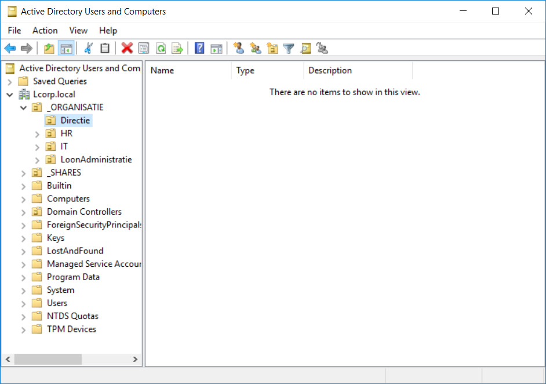Open Properties toolbar icon
Image resolution: width=546 pixels, height=384 pixels.
click(144, 48)
